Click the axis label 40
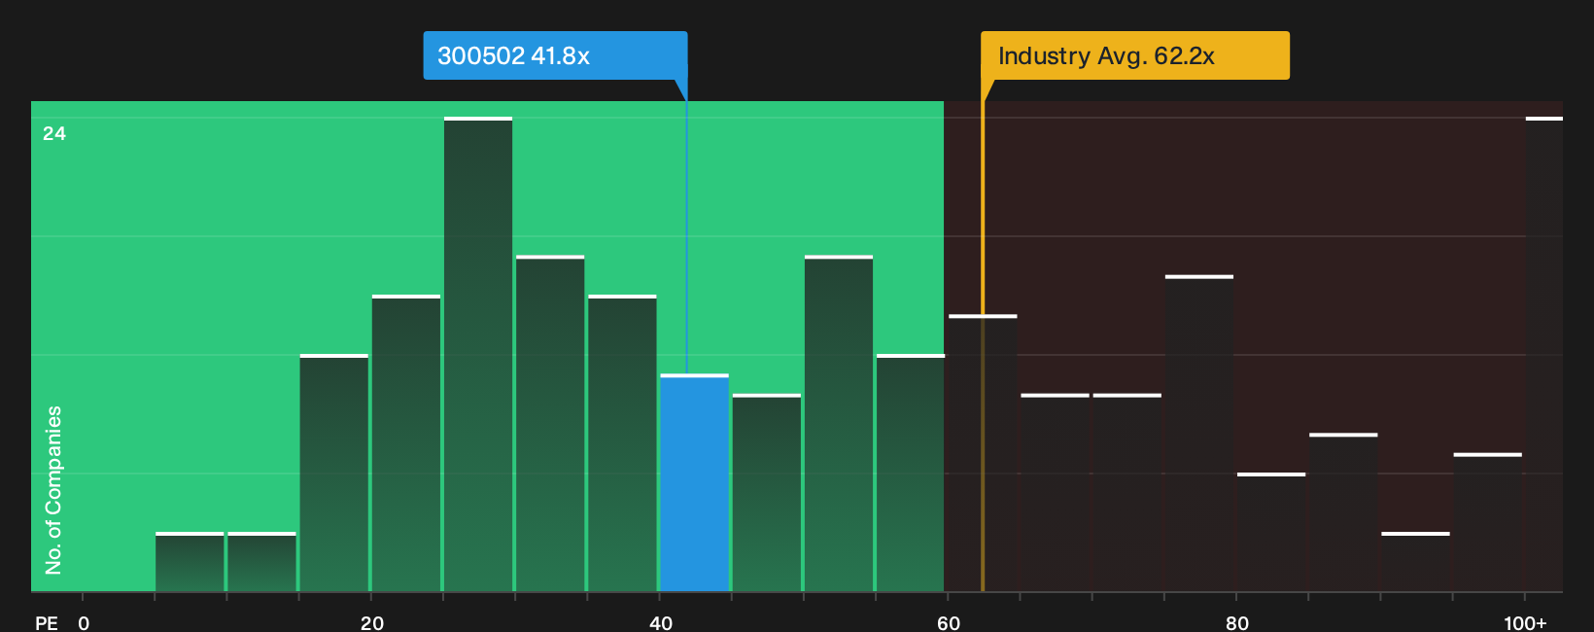This screenshot has width=1594, height=632. point(661,622)
